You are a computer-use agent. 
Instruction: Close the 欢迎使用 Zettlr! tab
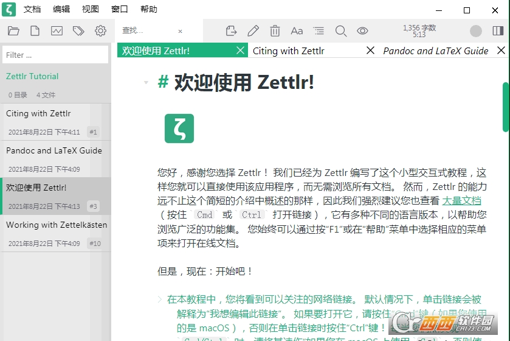click(x=241, y=51)
